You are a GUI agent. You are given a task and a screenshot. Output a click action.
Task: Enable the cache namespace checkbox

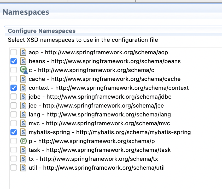coord(14,79)
